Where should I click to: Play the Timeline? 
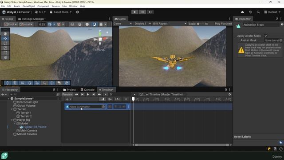click(88, 94)
